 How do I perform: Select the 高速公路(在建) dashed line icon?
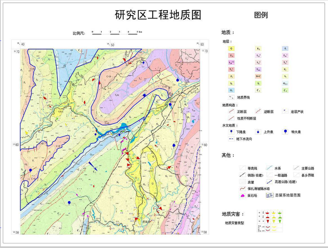(x=270, y=182)
